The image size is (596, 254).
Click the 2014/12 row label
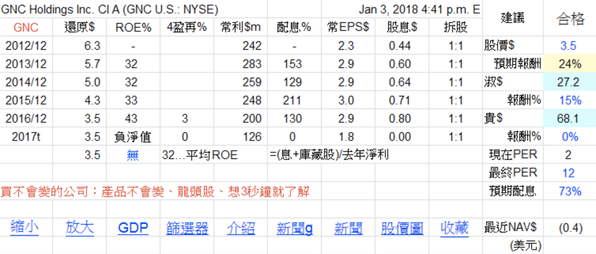click(x=26, y=82)
